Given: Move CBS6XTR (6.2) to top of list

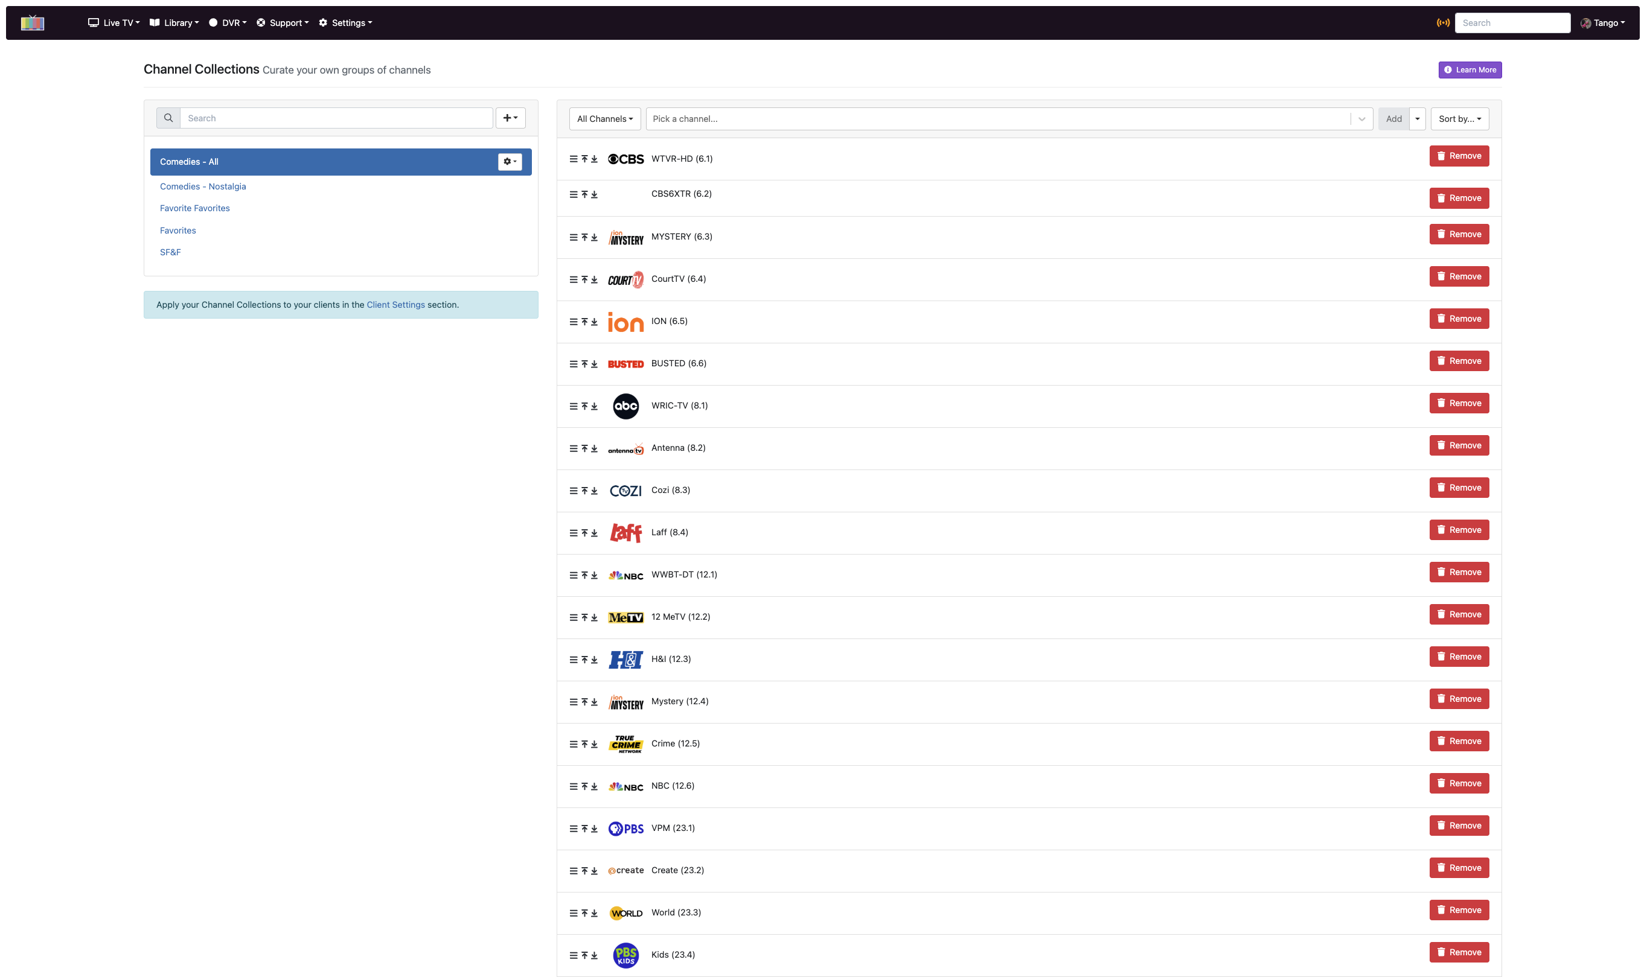Looking at the screenshot, I should (x=584, y=194).
